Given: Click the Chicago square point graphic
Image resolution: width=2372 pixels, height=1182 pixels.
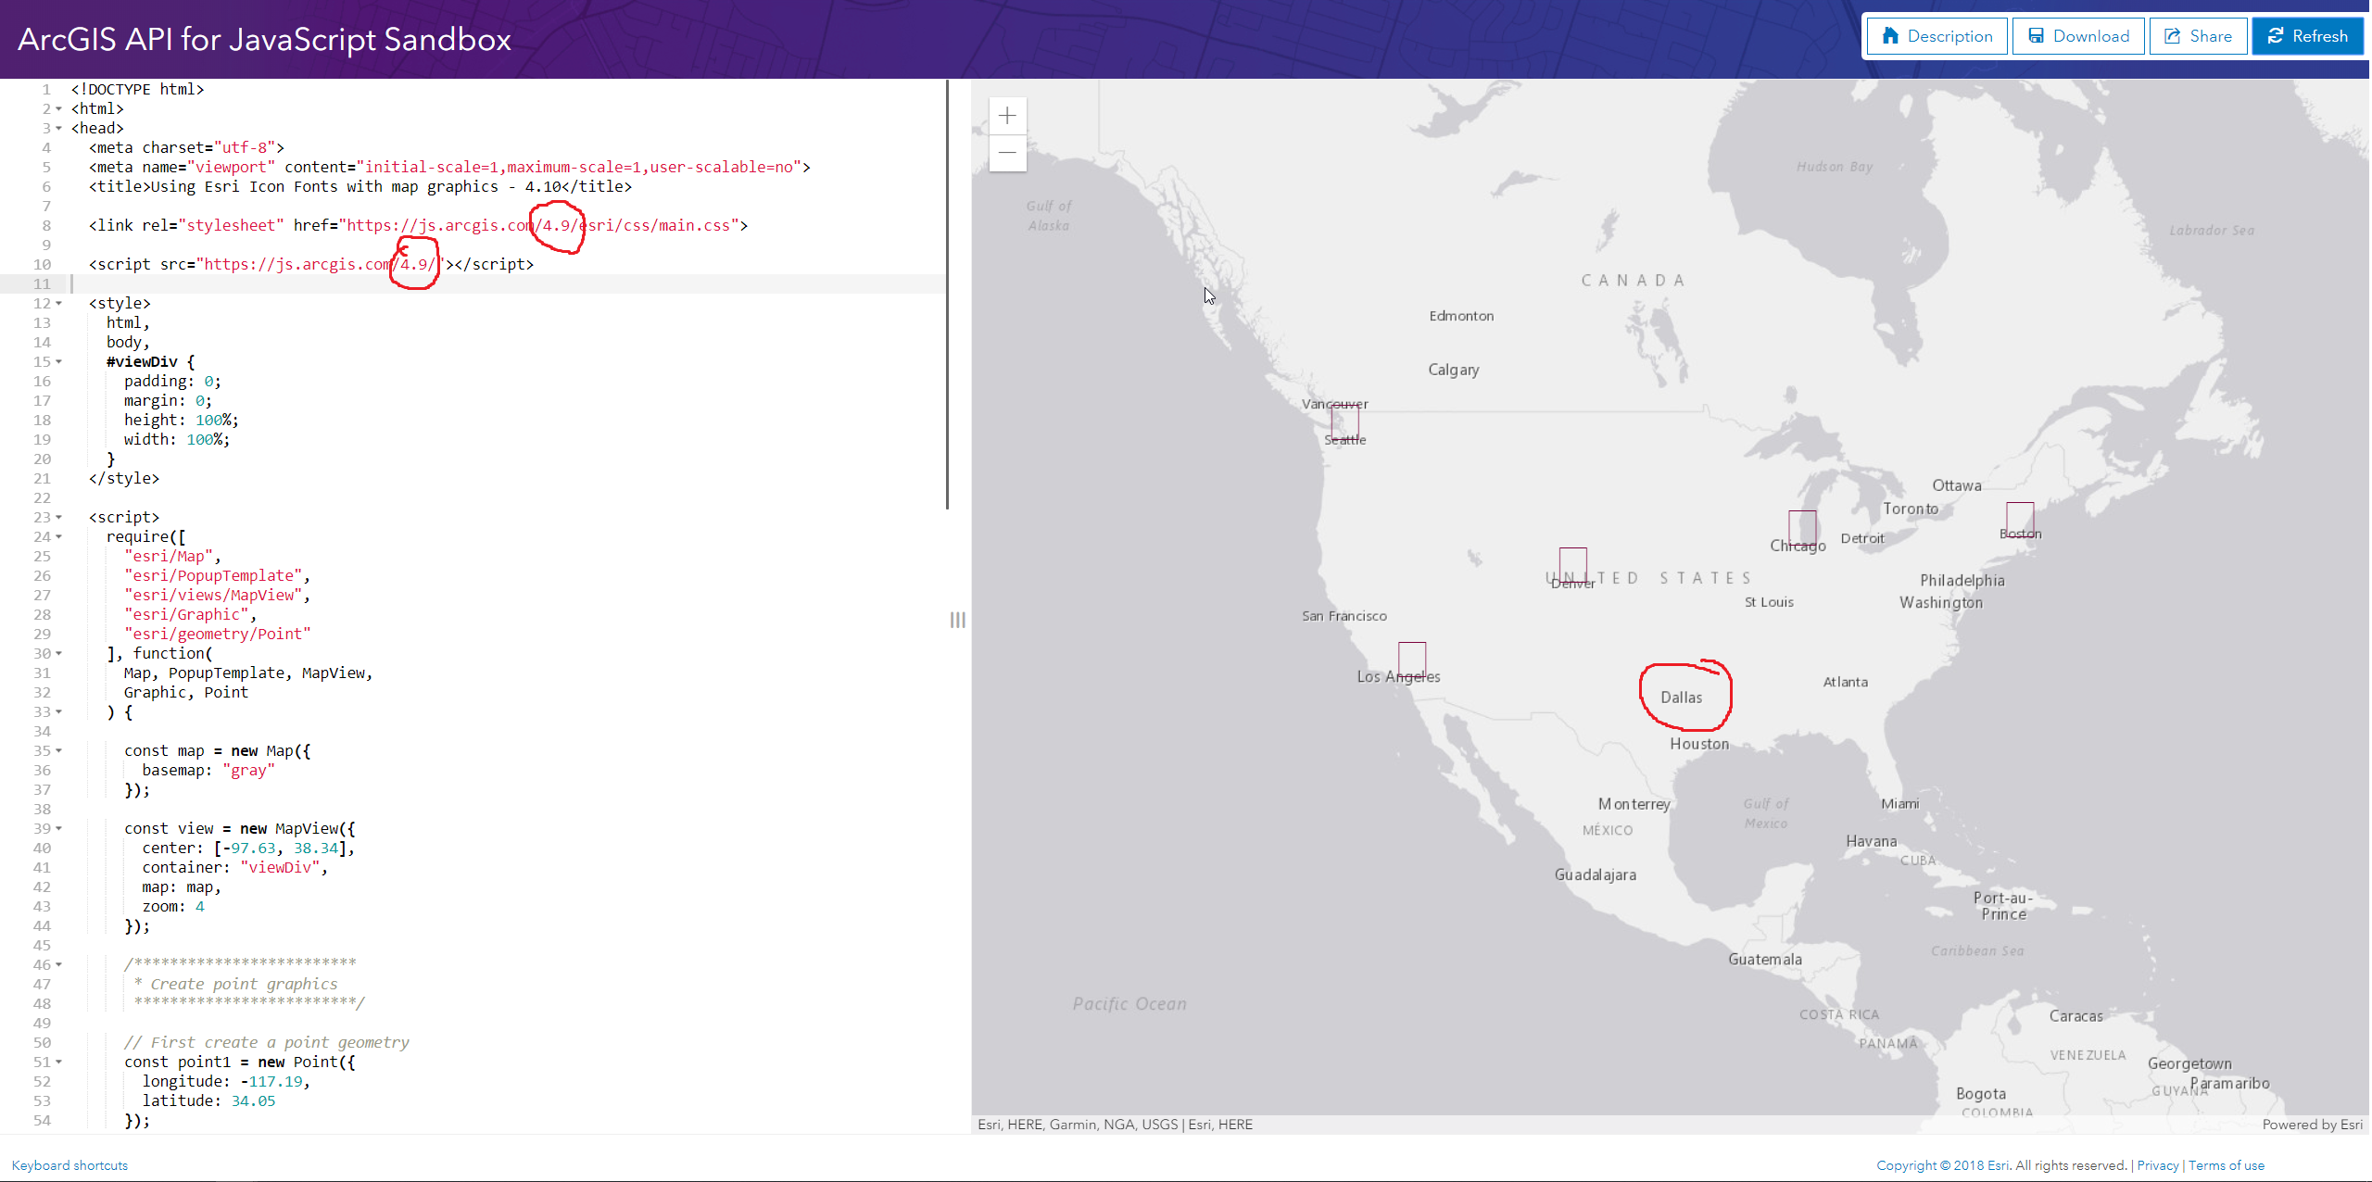Looking at the screenshot, I should pos(1802,528).
